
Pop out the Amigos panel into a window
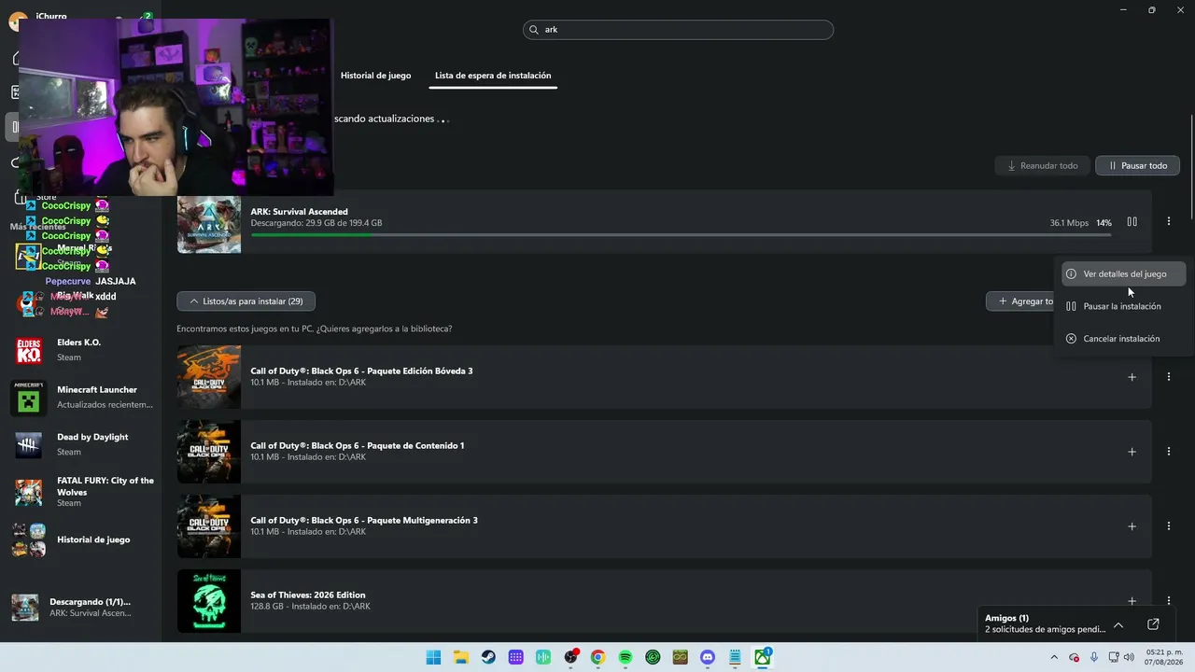(x=1153, y=624)
